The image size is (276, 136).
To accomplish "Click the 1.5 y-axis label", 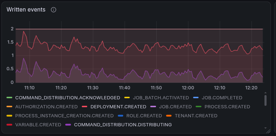I will (x=10, y=42).
